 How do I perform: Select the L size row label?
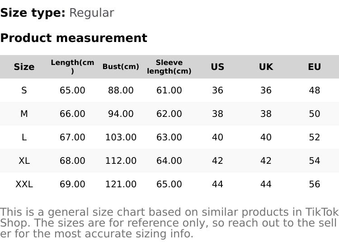(x=24, y=137)
